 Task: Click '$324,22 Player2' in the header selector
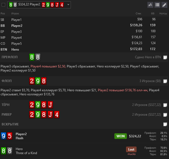point(29,4)
